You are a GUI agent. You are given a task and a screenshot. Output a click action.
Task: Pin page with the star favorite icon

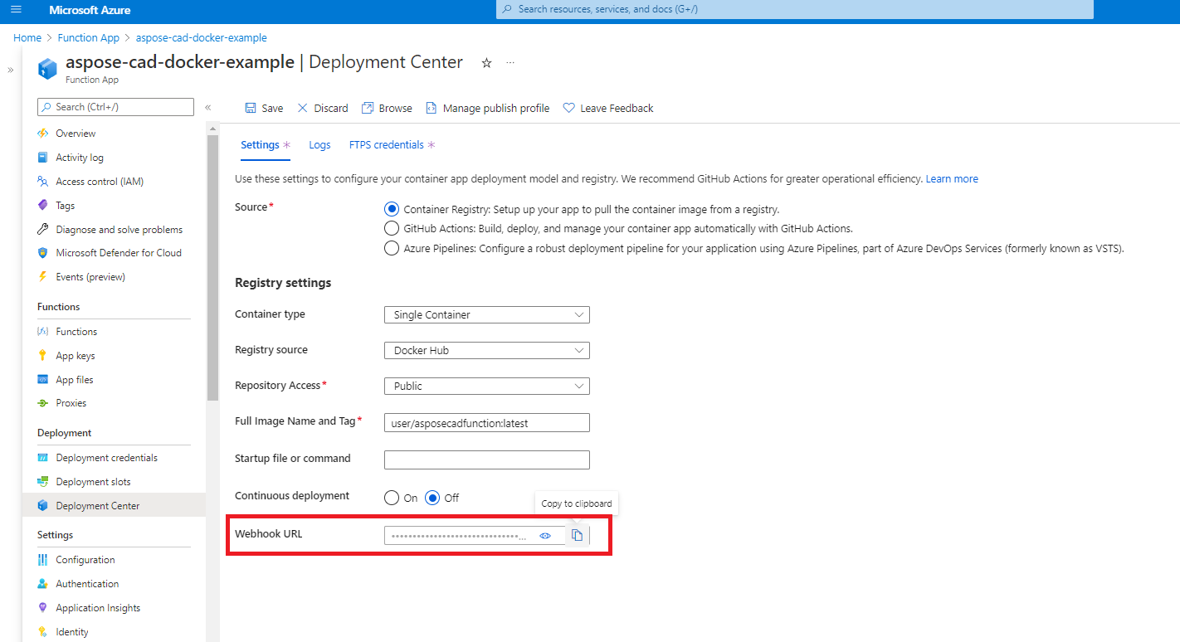tap(486, 63)
